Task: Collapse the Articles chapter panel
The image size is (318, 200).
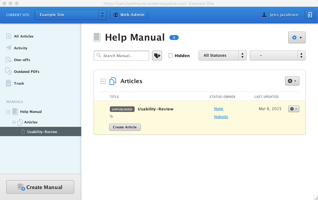Action: [103, 81]
